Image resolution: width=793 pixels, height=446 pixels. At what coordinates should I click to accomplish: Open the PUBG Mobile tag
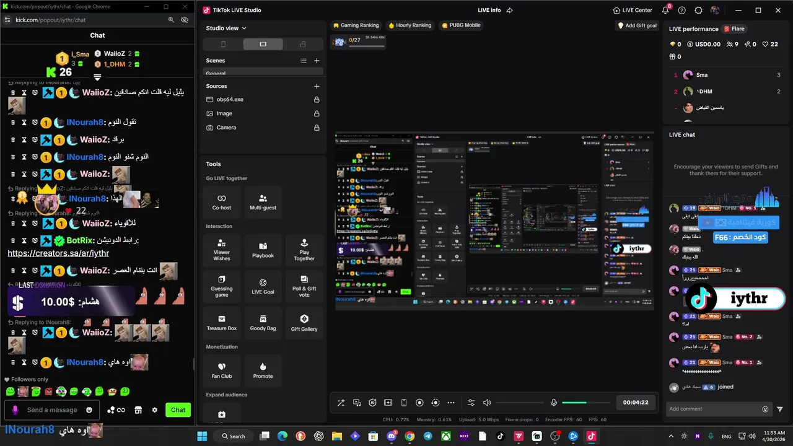click(x=461, y=25)
